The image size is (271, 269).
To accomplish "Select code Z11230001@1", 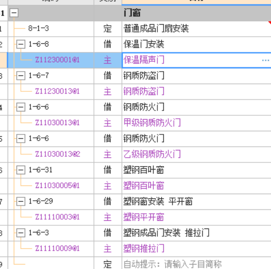I will [57, 60].
